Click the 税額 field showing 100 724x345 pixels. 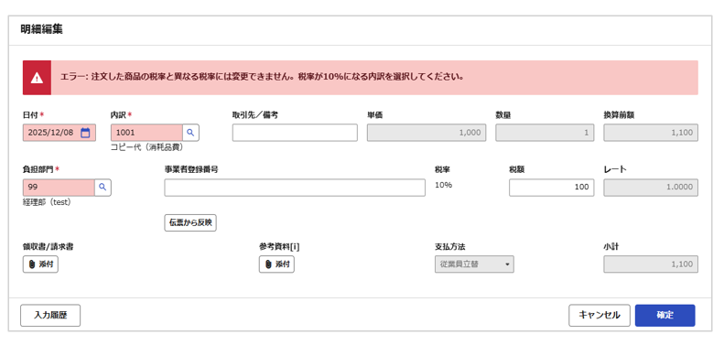pyautogui.click(x=551, y=188)
